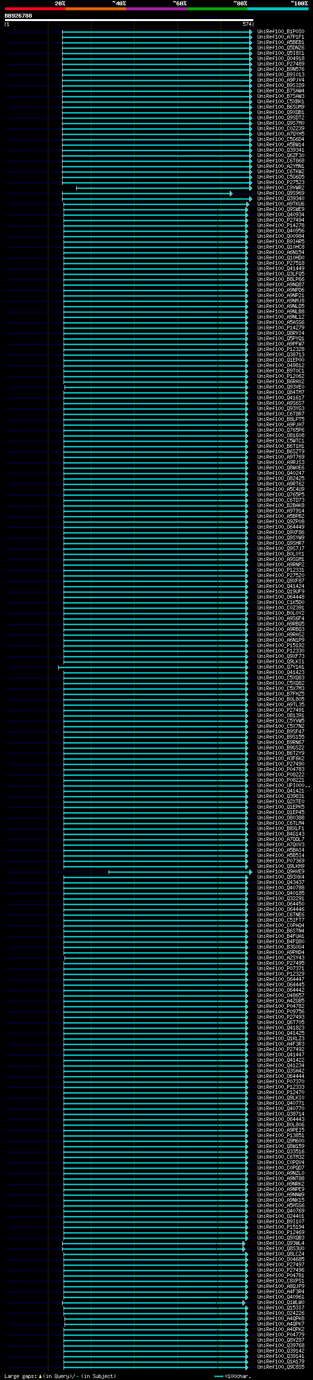
Task: Click hit label UniRef100_B7FHZ5
Action: click(x=280, y=694)
